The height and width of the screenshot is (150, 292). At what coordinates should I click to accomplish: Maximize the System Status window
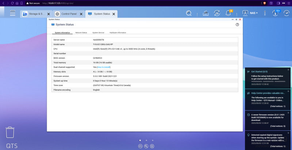point(236,20)
